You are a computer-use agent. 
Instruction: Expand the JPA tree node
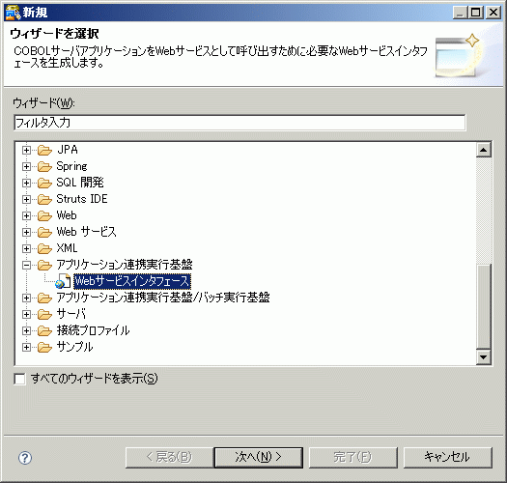pyautogui.click(x=26, y=150)
